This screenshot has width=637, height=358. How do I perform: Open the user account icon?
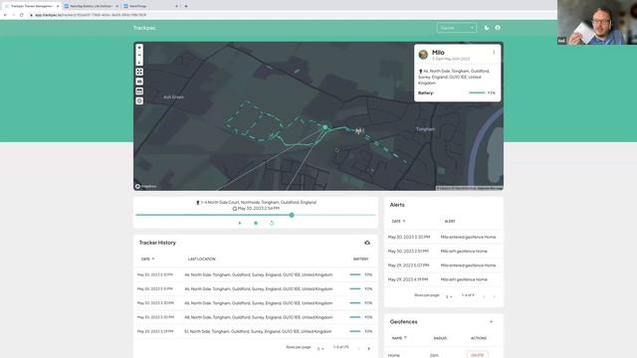pos(498,28)
